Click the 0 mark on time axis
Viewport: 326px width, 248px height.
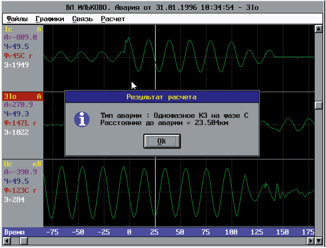click(129, 232)
